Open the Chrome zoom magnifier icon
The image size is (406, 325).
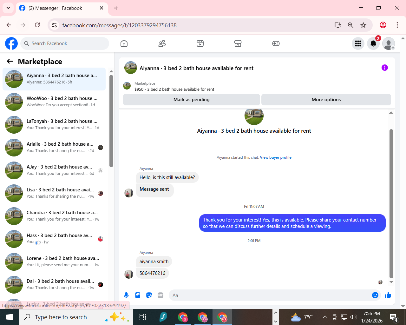point(350,25)
